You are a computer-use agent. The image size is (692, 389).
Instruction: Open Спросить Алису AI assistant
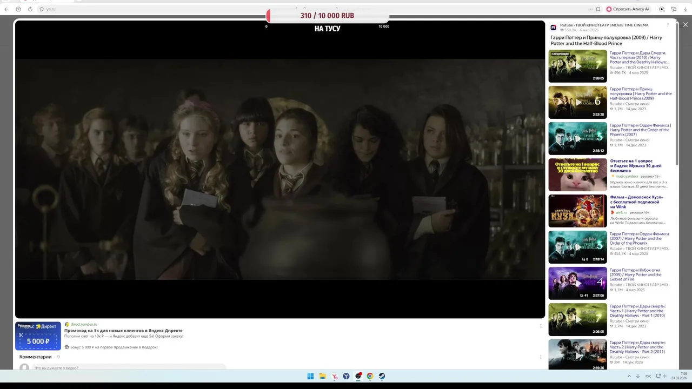[627, 9]
